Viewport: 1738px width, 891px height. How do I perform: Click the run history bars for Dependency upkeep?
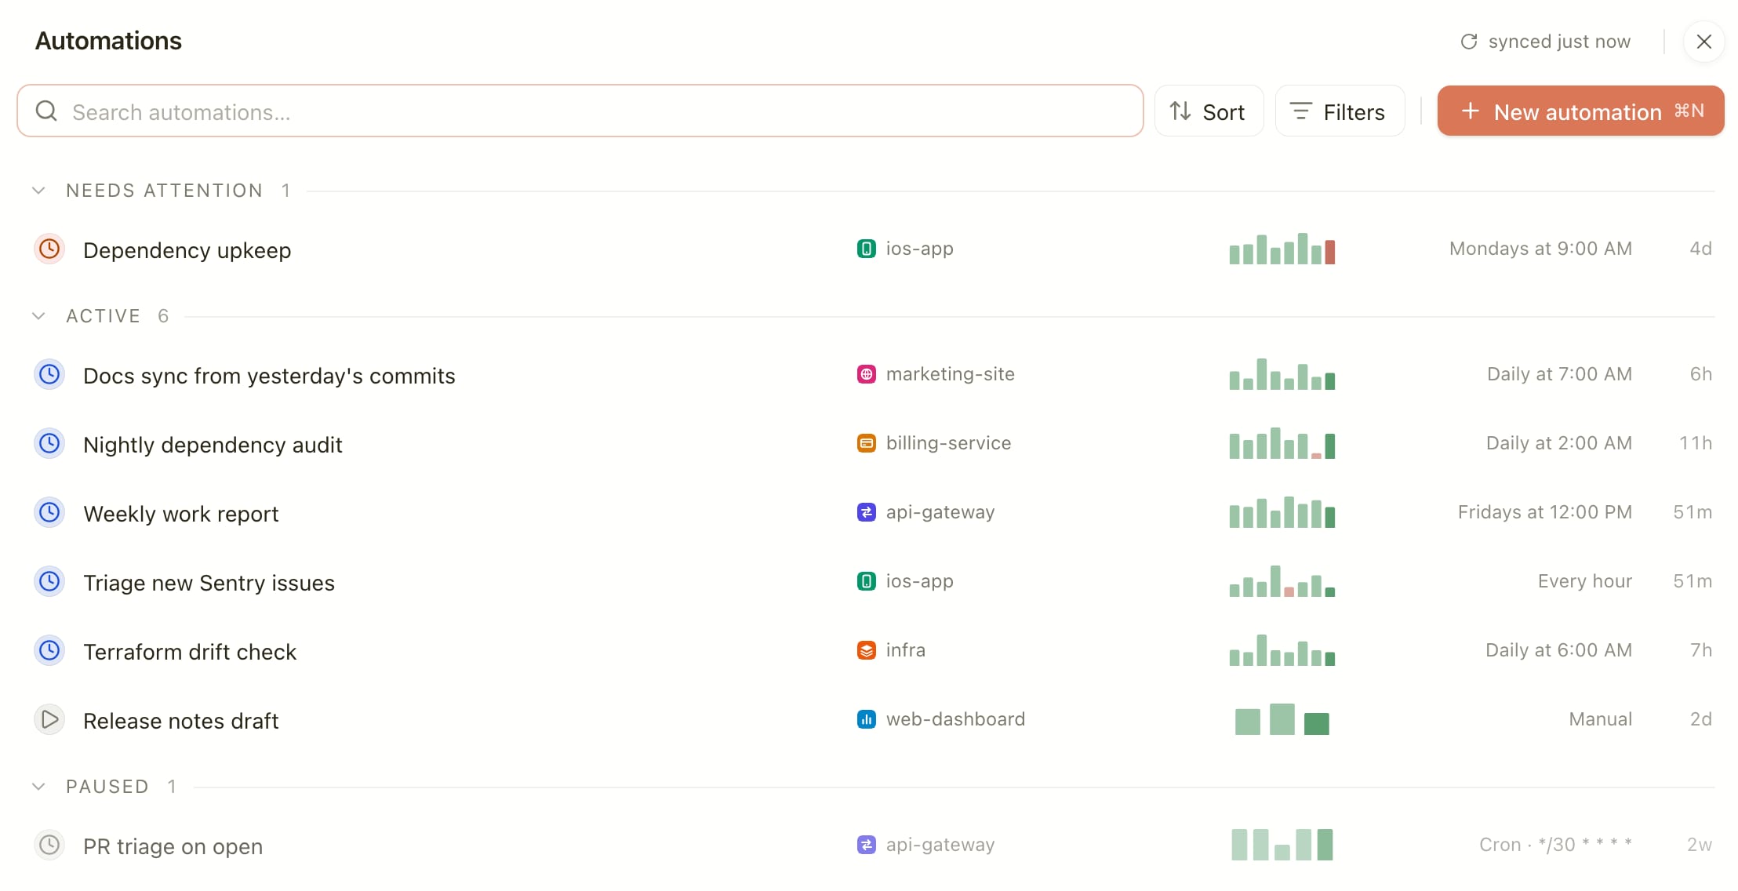(1282, 249)
